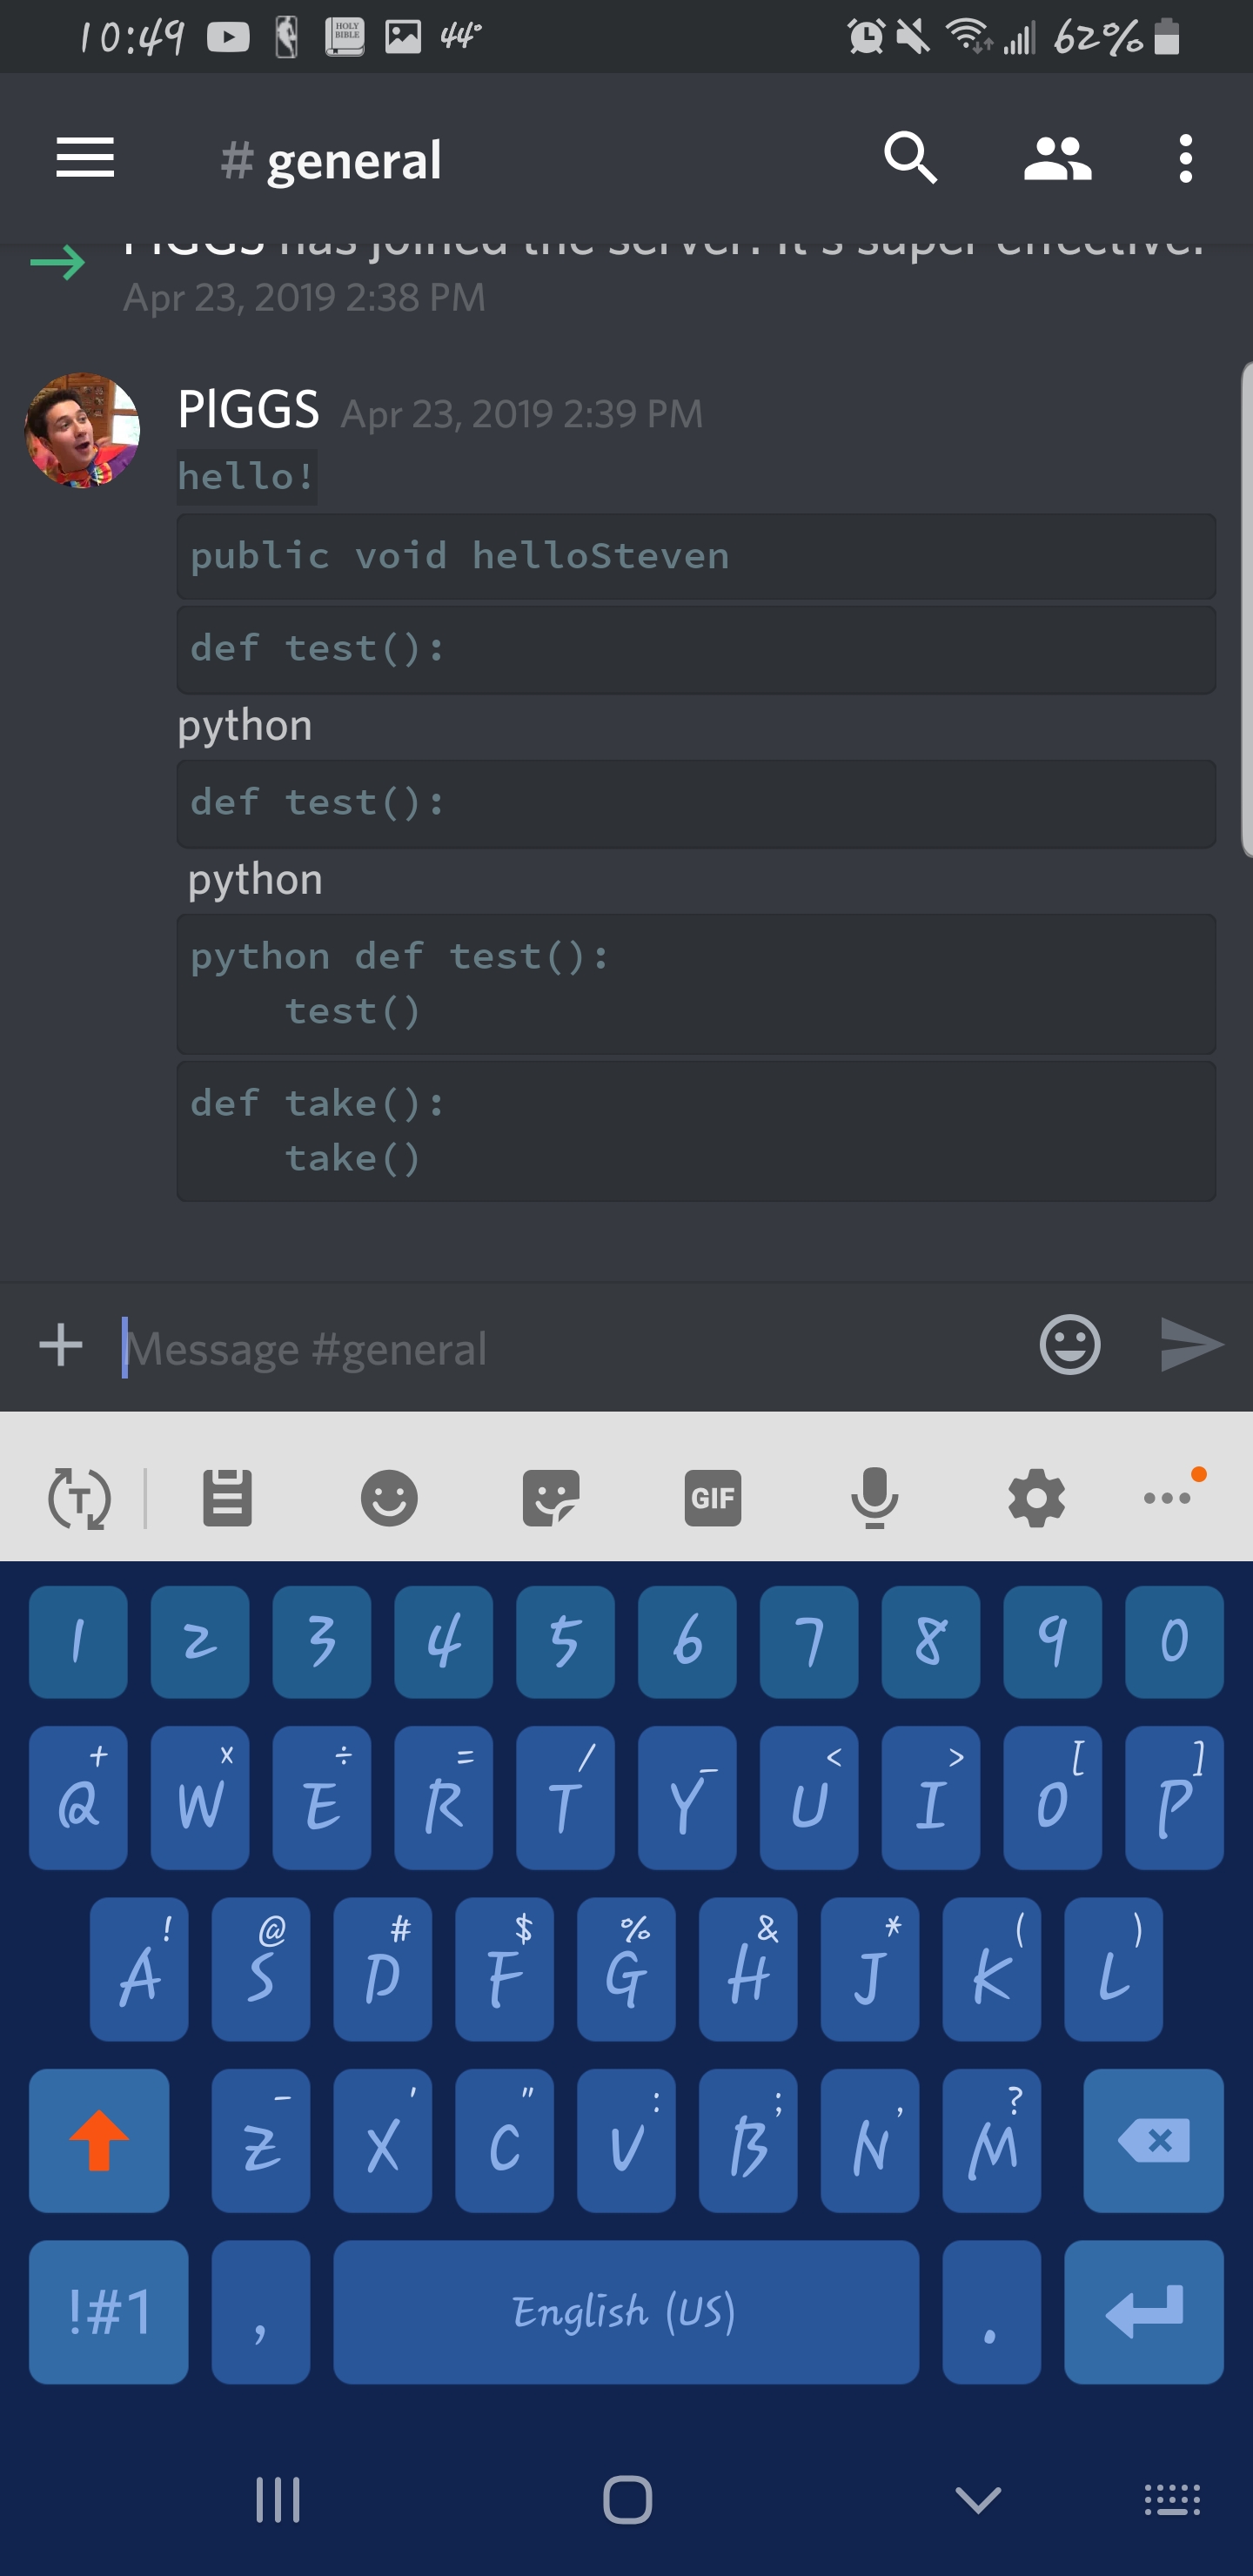Open keyboard emoji smiley panel

point(389,1497)
